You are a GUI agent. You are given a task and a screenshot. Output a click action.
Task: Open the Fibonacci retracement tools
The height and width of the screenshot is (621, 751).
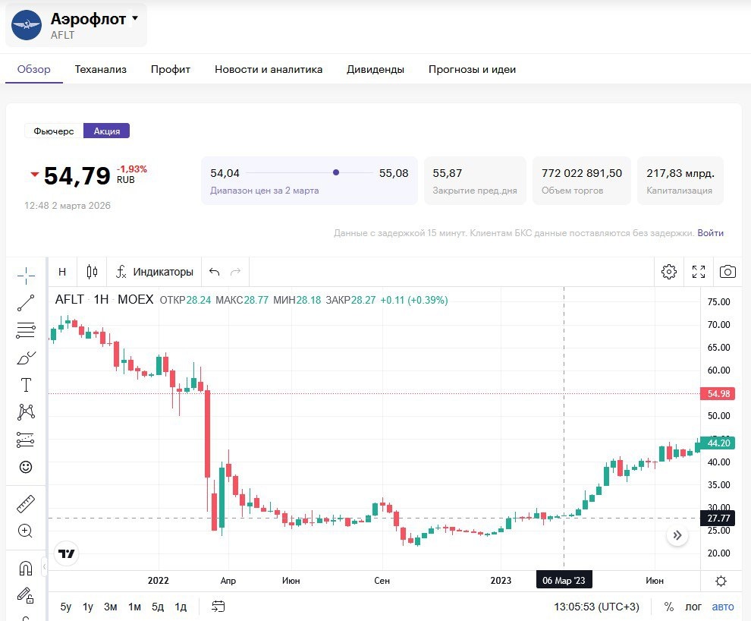(26, 330)
